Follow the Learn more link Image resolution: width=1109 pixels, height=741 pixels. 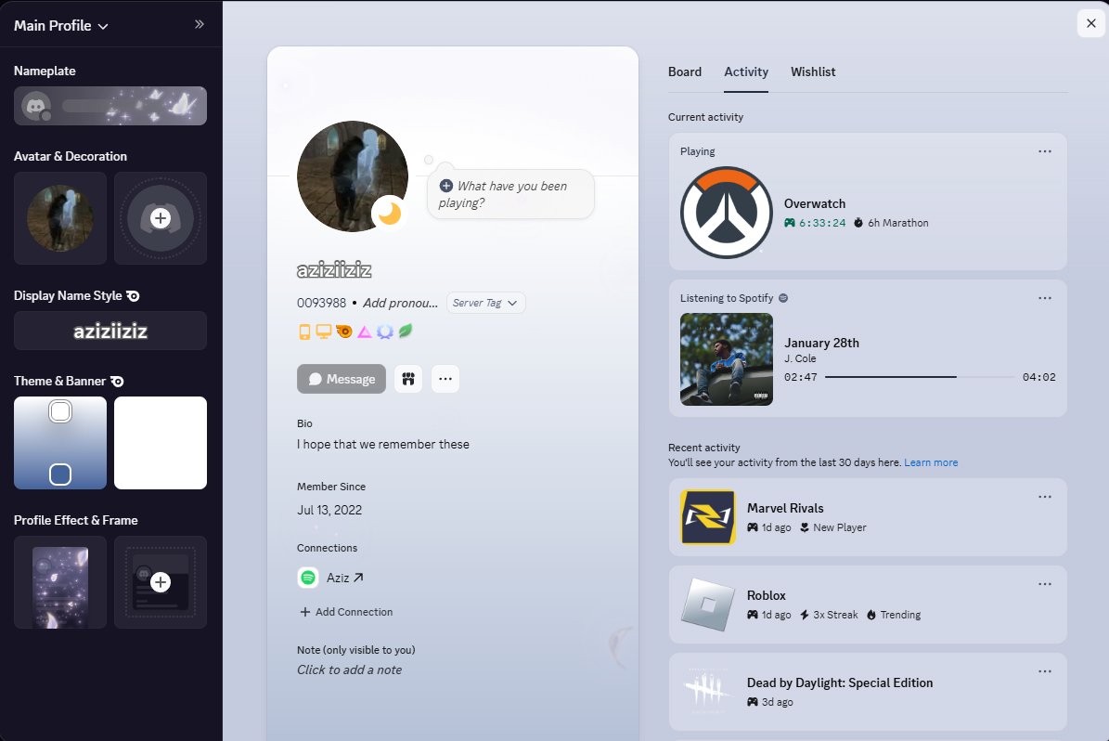(931, 462)
